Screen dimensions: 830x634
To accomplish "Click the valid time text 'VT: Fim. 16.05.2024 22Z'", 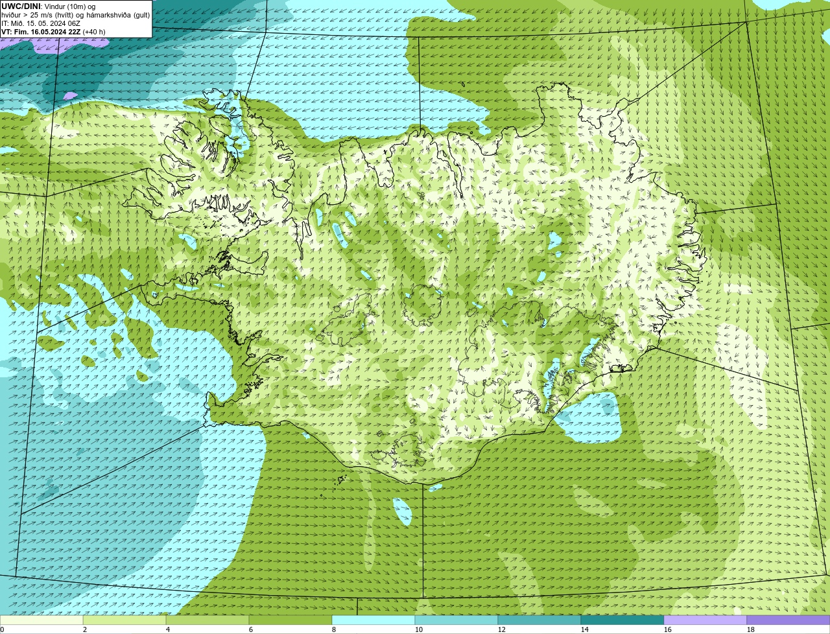I will pyautogui.click(x=41, y=32).
